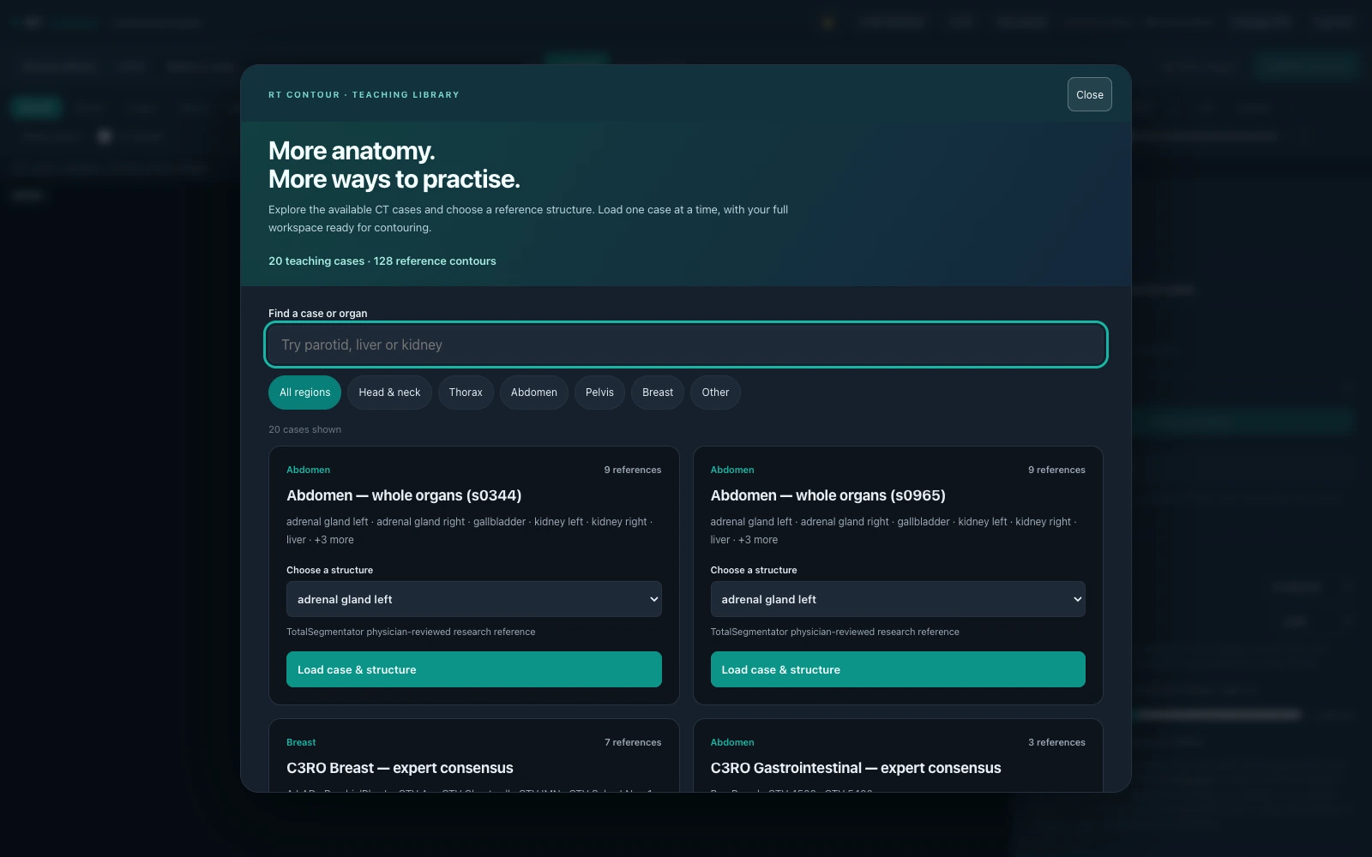The height and width of the screenshot is (857, 1372).
Task: Click '9 references' on the s0344 card
Action: [633, 470]
